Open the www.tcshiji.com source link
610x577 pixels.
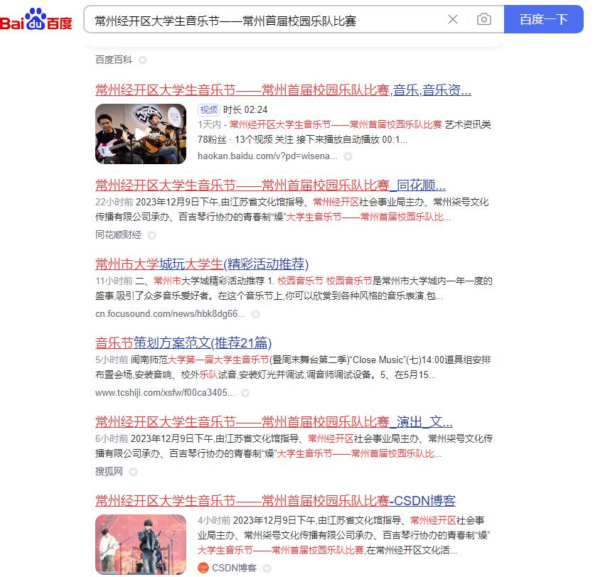165,393
